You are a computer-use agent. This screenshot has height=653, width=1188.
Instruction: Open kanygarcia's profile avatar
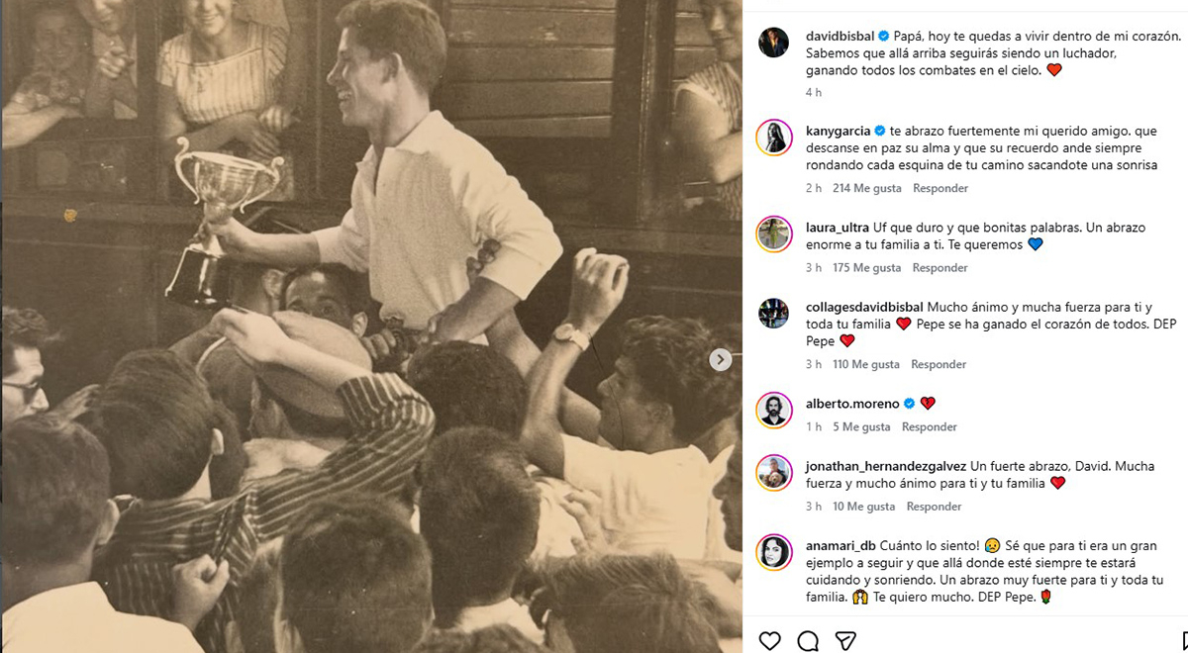coord(773,138)
